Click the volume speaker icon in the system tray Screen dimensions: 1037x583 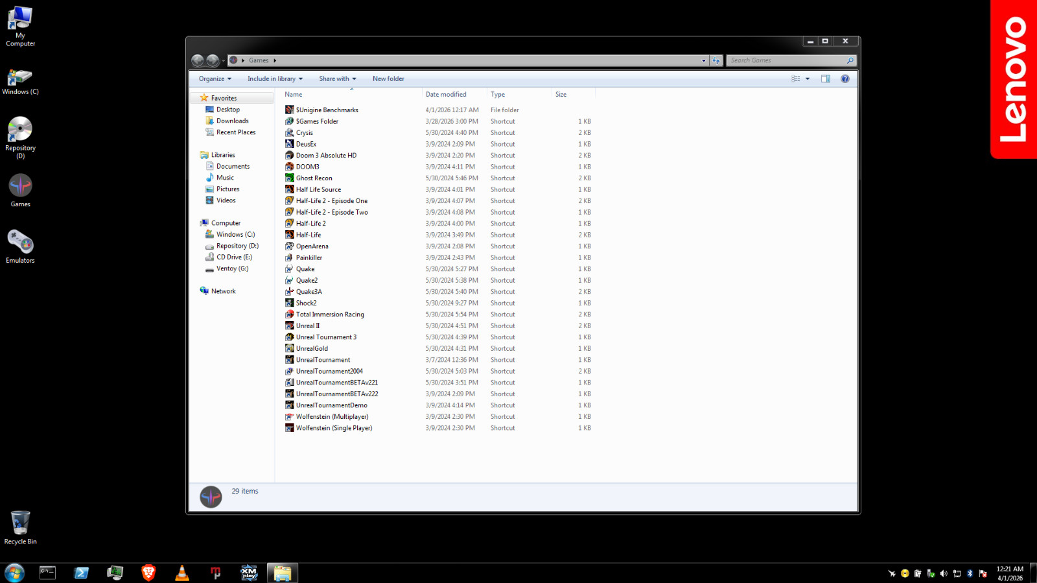944,573
